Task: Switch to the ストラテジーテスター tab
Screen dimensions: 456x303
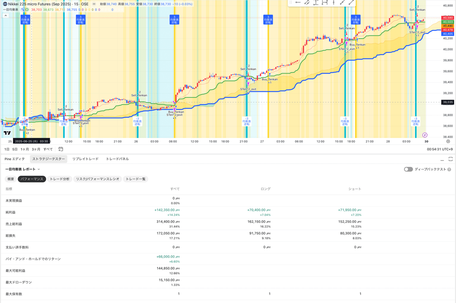Action: click(49, 159)
